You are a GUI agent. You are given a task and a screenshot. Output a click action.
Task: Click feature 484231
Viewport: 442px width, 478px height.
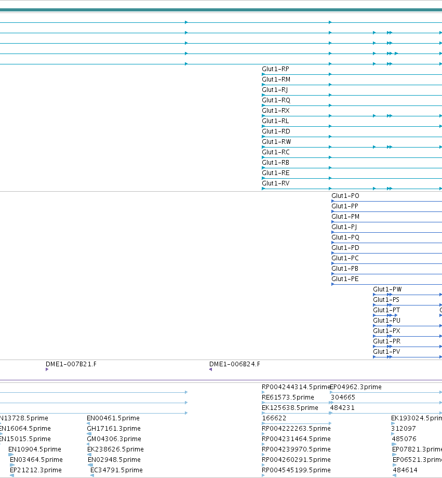pos(342,407)
